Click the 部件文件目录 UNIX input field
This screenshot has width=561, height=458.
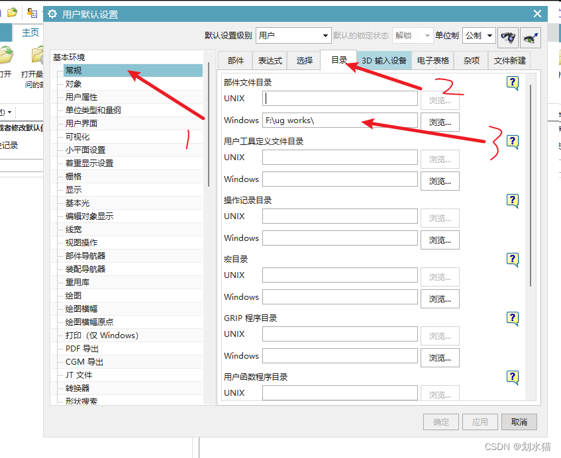(x=340, y=99)
